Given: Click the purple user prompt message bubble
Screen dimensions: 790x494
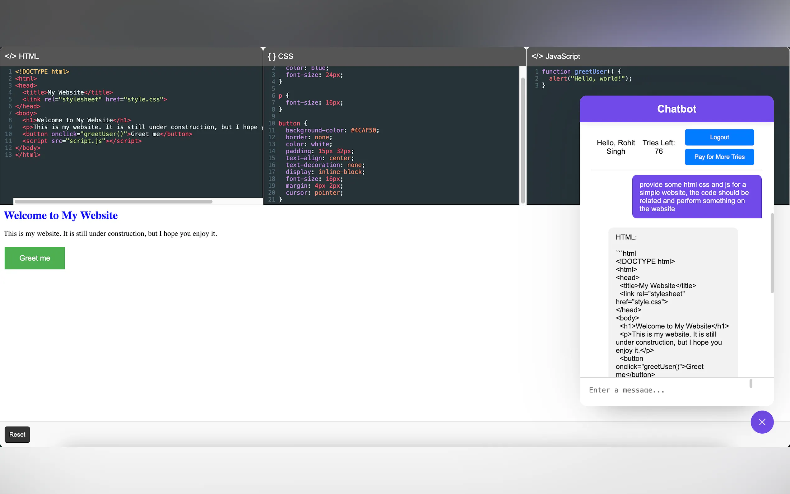Looking at the screenshot, I should click(x=697, y=196).
